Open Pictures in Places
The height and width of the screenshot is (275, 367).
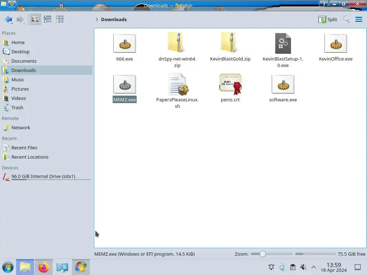click(x=46, y=89)
